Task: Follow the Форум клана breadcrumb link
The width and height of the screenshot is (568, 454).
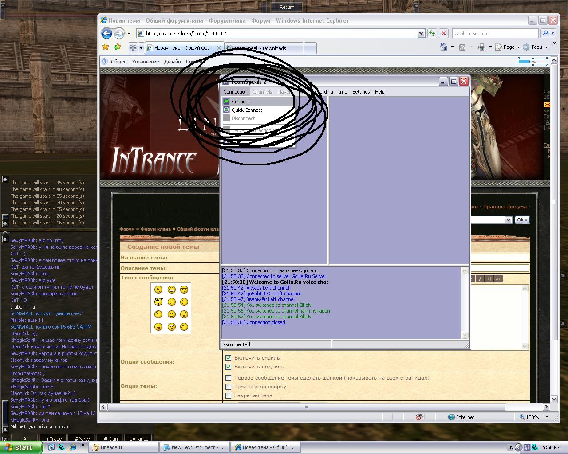Action: (x=156, y=229)
